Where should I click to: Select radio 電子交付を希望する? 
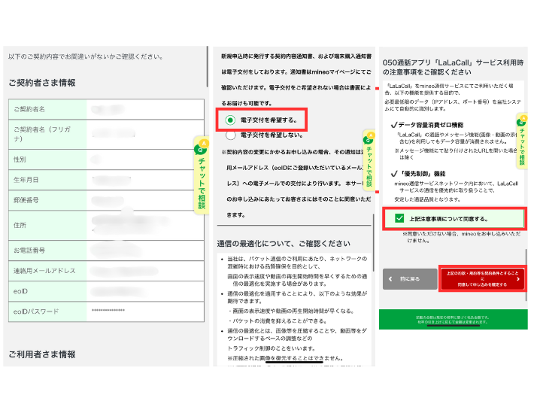[x=230, y=120]
